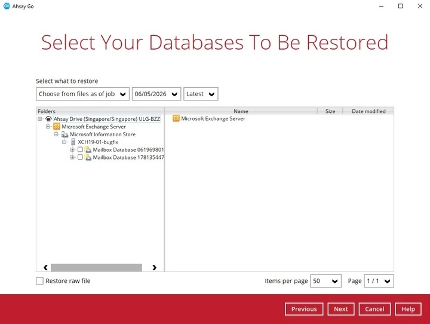Click the Ahsay Drive destination icon
Image resolution: width=430 pixels, height=324 pixels.
click(x=48, y=119)
